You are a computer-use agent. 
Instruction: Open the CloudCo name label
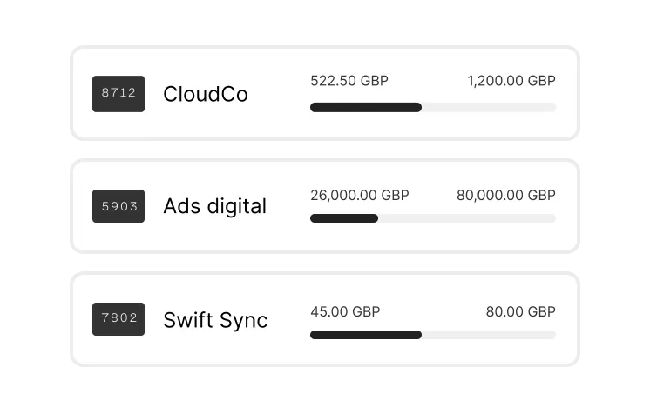[206, 94]
